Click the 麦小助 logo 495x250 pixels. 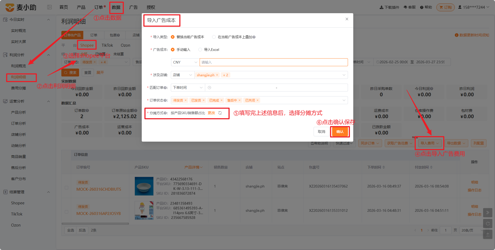(x=21, y=7)
